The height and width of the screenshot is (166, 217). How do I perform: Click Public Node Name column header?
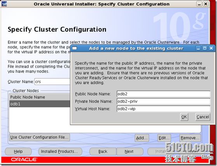point(40,97)
